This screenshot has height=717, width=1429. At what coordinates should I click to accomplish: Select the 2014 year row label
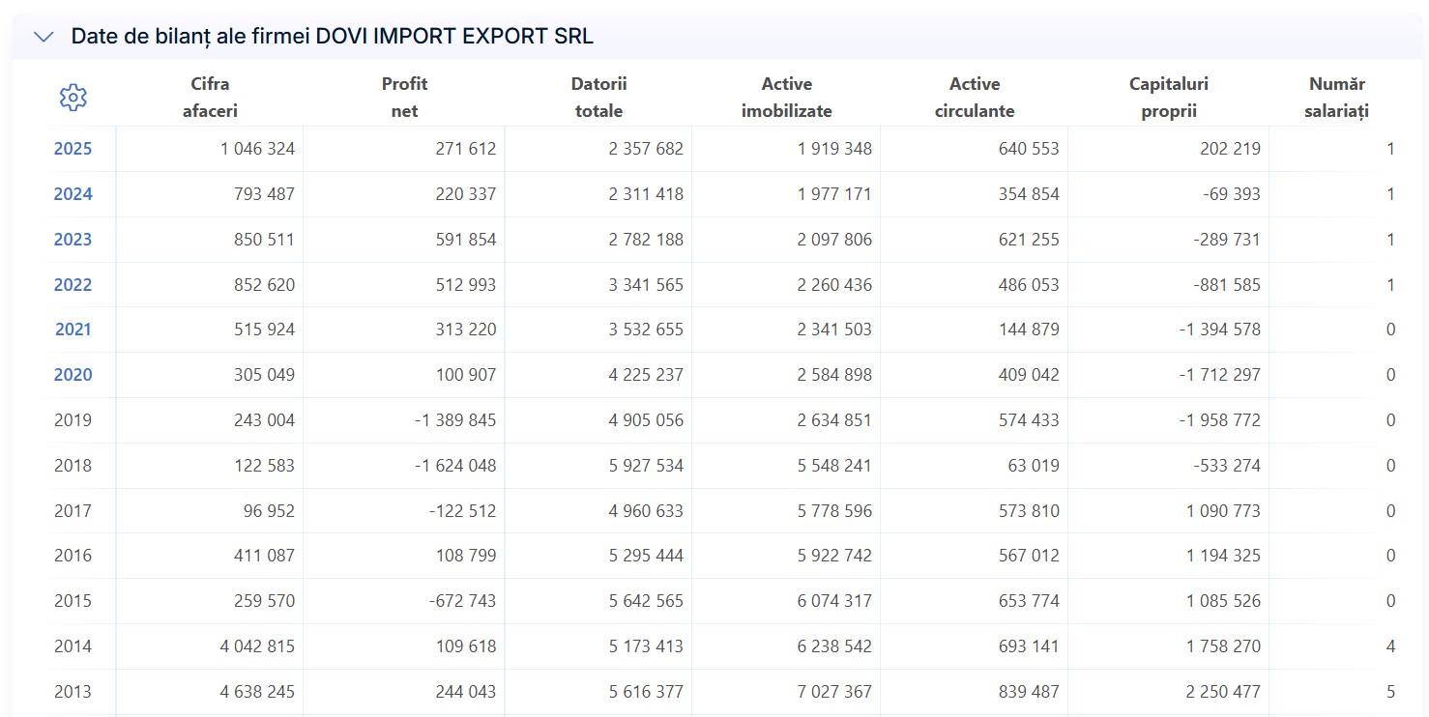click(73, 646)
